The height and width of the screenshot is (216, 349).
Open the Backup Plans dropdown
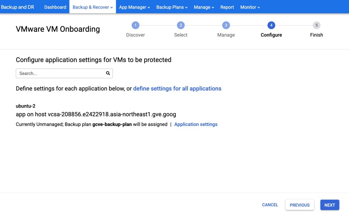click(x=172, y=7)
